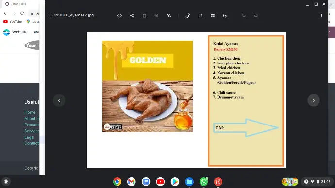The height and width of the screenshot is (188, 335).
Task: Open the rescale image tool
Action: [x=200, y=16]
